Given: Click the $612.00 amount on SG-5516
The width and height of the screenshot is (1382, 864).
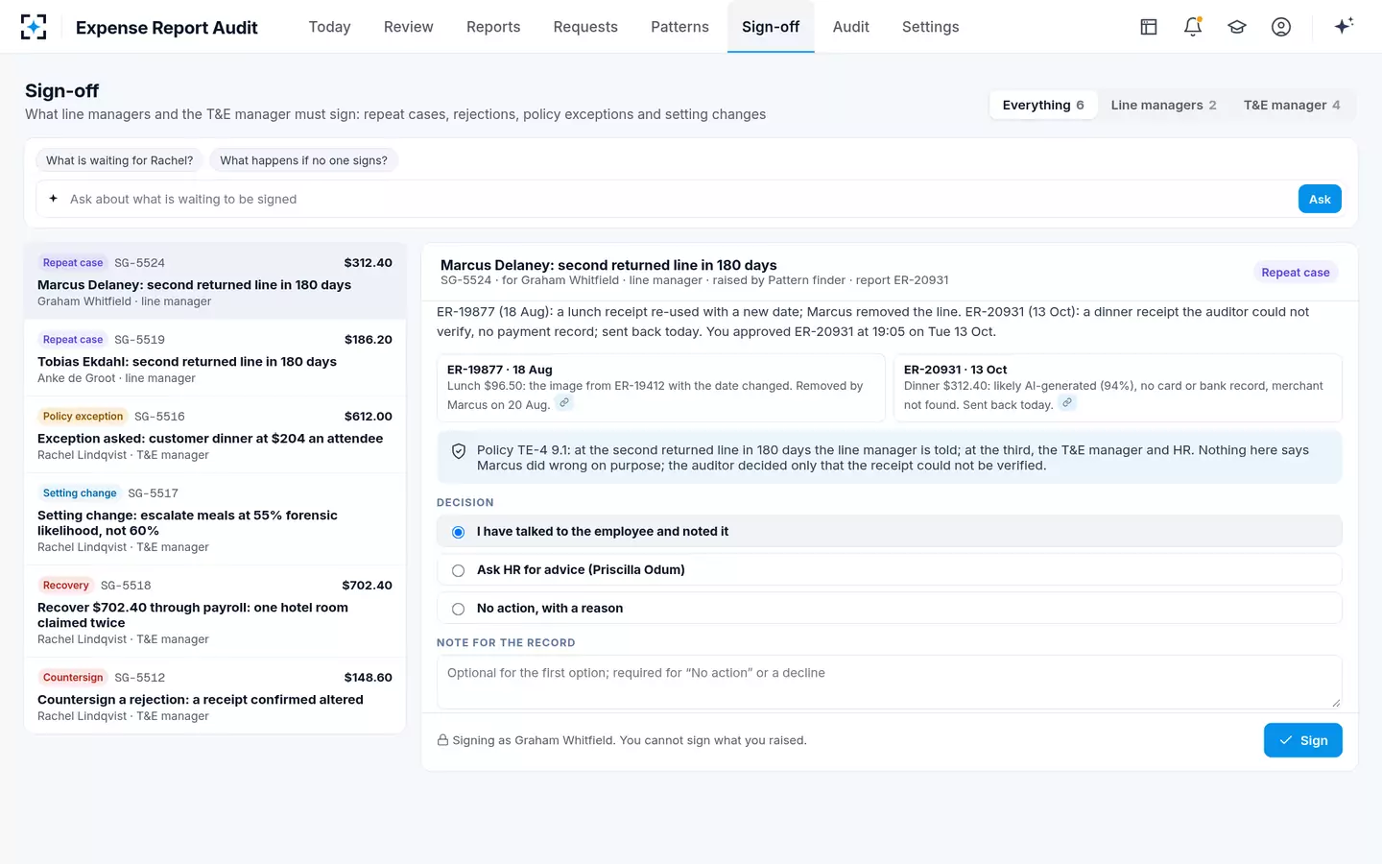Looking at the screenshot, I should pyautogui.click(x=369, y=417).
